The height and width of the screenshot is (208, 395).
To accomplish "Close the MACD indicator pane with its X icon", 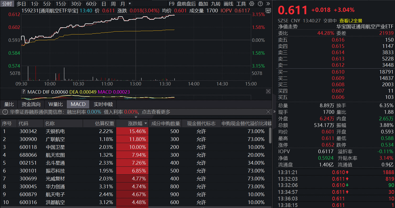I will (x=268, y=91).
